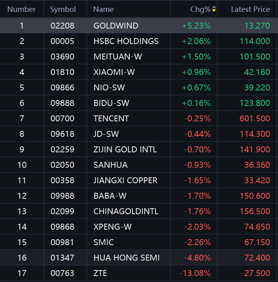Click latest price 27.500

(x=257, y=273)
